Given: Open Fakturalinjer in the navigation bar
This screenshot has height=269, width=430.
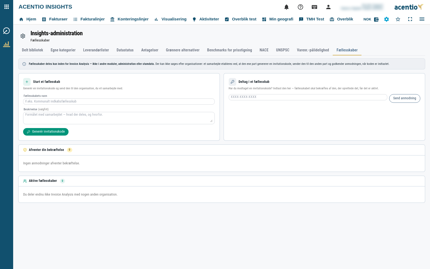Looking at the screenshot, I should click(x=89, y=19).
